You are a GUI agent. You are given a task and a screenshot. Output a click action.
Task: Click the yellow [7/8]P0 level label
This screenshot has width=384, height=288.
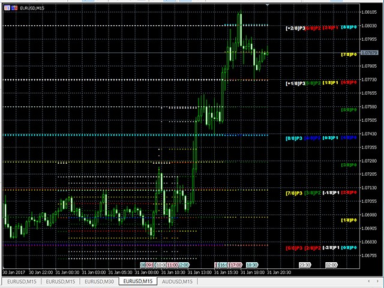(349, 55)
